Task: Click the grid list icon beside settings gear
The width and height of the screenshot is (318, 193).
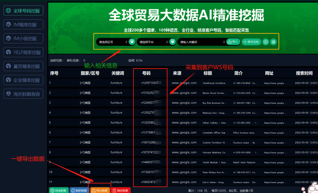Action: (273, 42)
